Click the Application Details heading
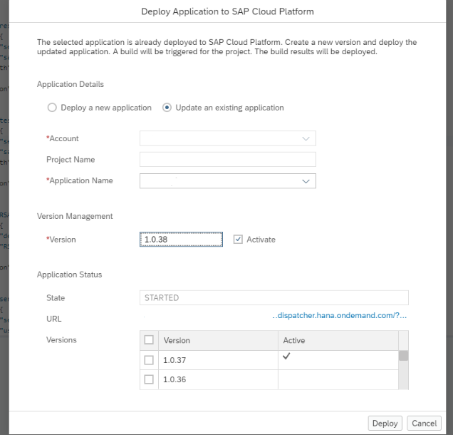 71,84
